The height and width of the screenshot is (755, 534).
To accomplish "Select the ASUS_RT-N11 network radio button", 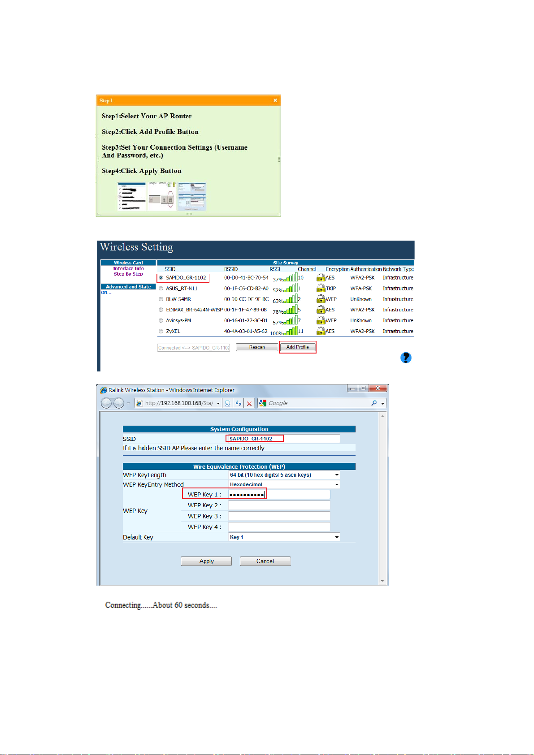I will point(161,289).
